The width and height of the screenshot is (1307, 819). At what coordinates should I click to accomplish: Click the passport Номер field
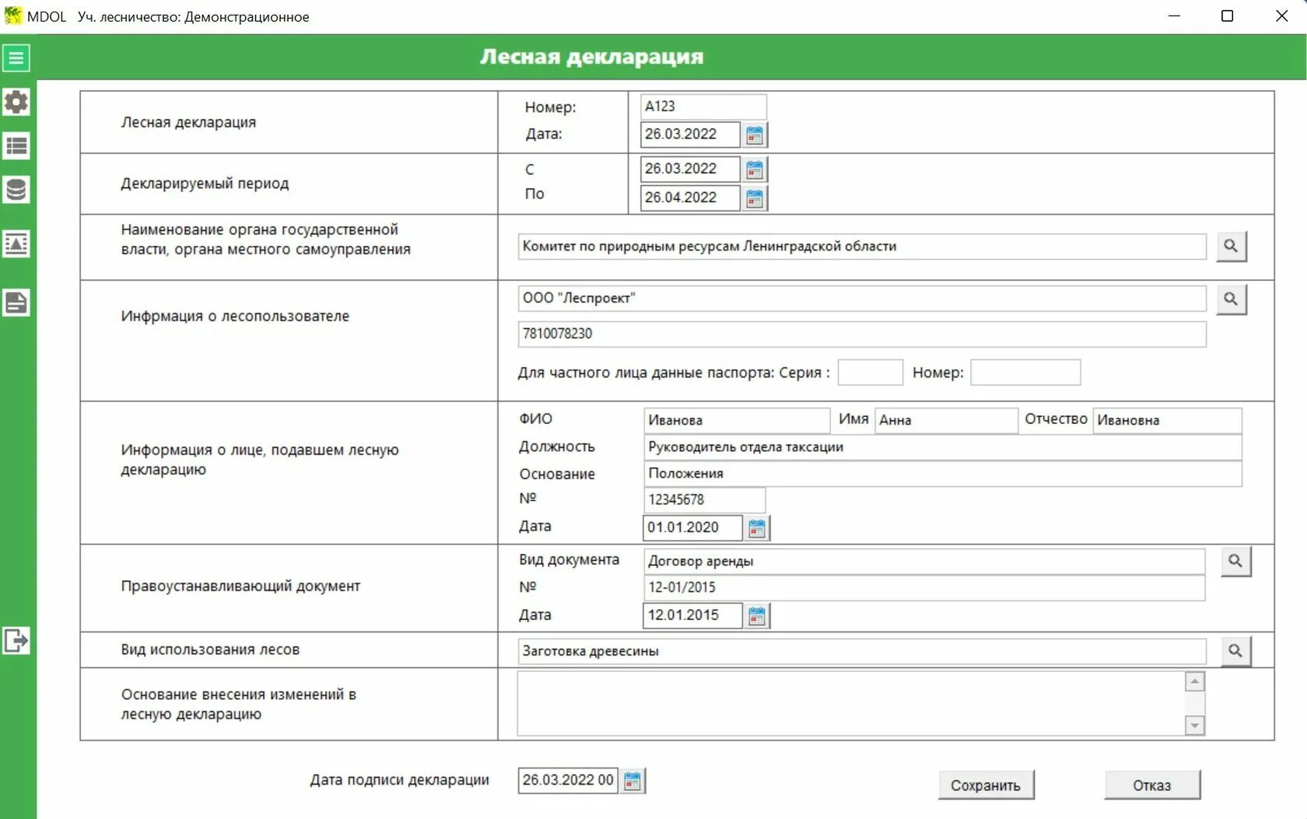[1026, 373]
